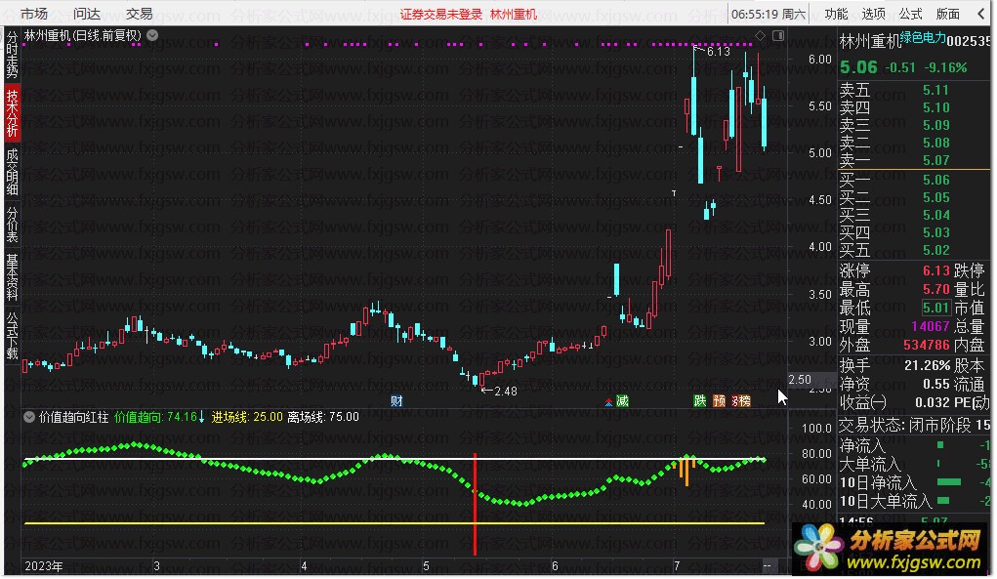The height and width of the screenshot is (579, 997).
Task: Click the 进场线 25.00 label
Action: (x=247, y=417)
